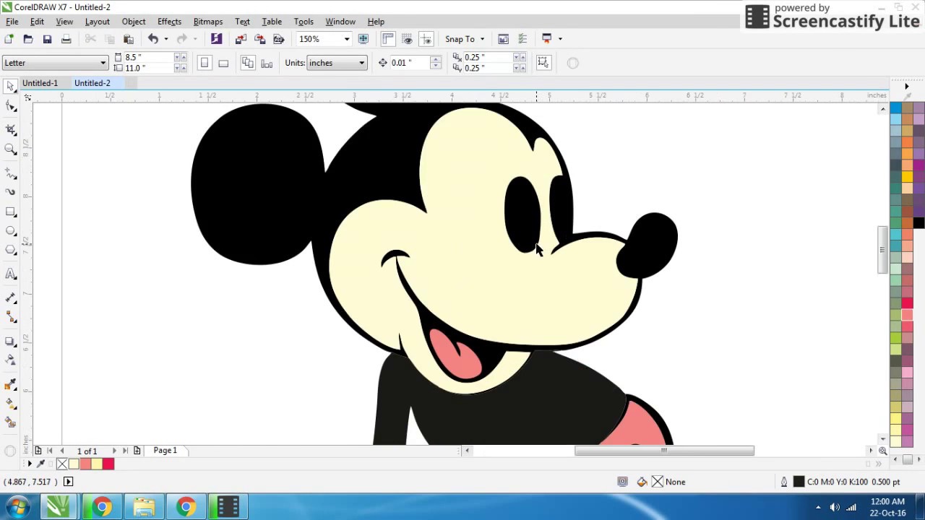Click the Windows Start button
925x520 pixels.
[17, 507]
